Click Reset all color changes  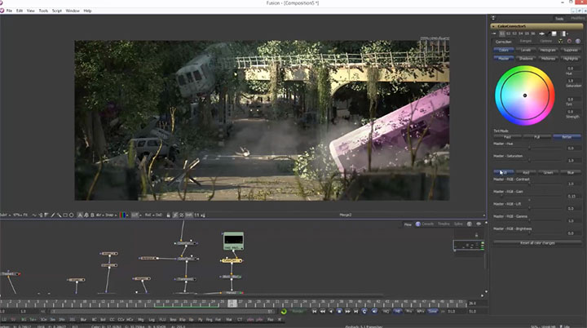pos(537,243)
